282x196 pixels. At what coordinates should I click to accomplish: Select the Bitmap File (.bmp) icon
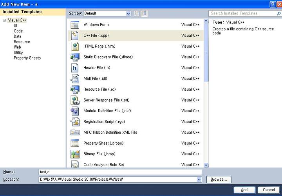75,154
